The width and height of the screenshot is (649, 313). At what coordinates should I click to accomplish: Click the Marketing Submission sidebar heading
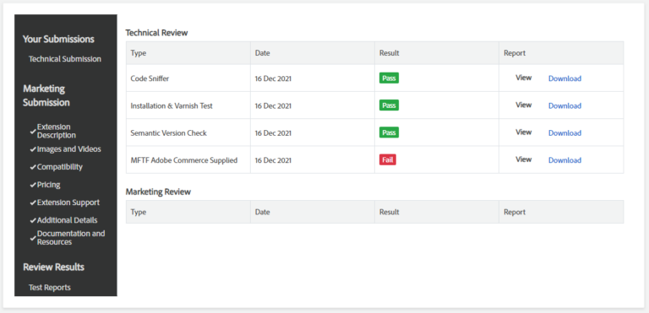tap(46, 95)
